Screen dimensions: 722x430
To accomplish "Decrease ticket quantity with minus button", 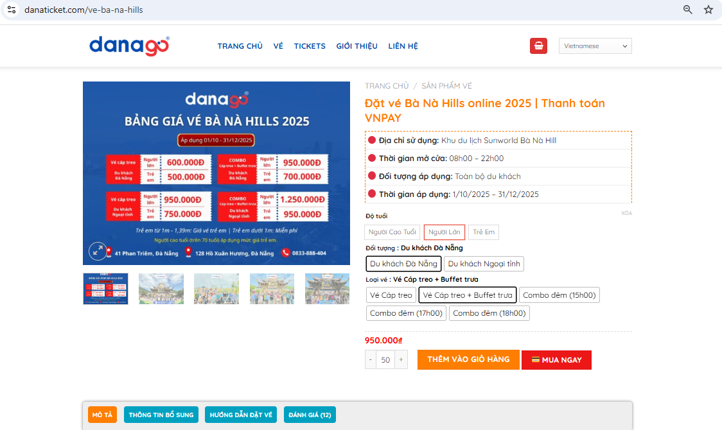I will pos(371,360).
